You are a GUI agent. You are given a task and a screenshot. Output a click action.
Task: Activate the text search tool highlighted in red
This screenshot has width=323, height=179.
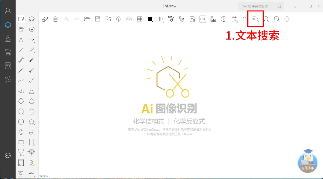coord(255,19)
